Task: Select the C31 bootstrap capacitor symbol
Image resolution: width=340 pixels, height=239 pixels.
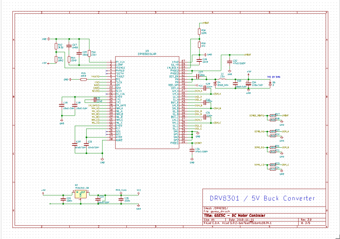Action: [205, 117]
